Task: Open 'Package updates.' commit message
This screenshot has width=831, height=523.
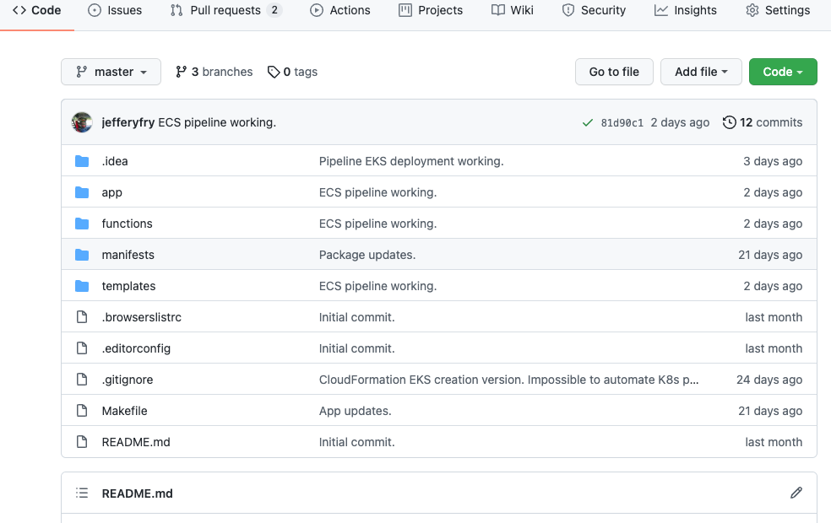Action: 367,255
